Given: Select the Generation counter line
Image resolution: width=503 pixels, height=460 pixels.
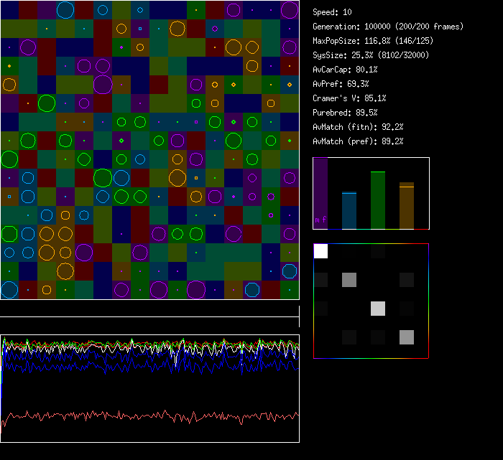Looking at the screenshot, I should coord(388,27).
